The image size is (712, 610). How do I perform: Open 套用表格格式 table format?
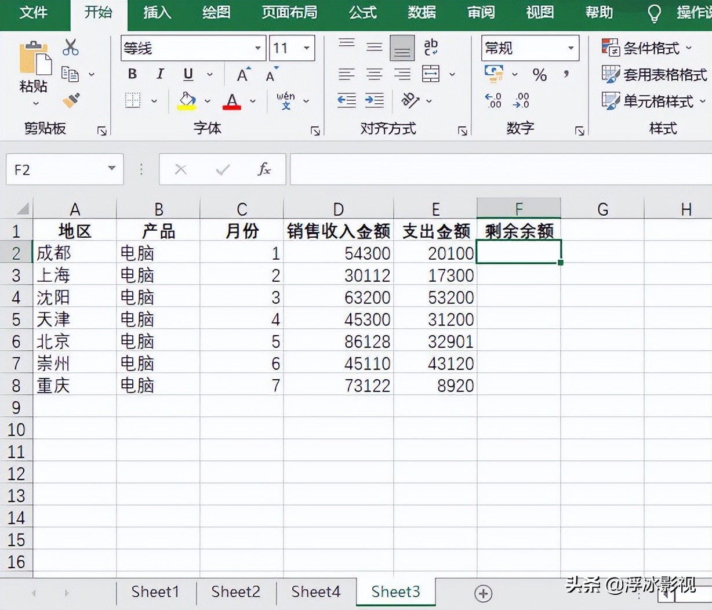pyautogui.click(x=654, y=74)
